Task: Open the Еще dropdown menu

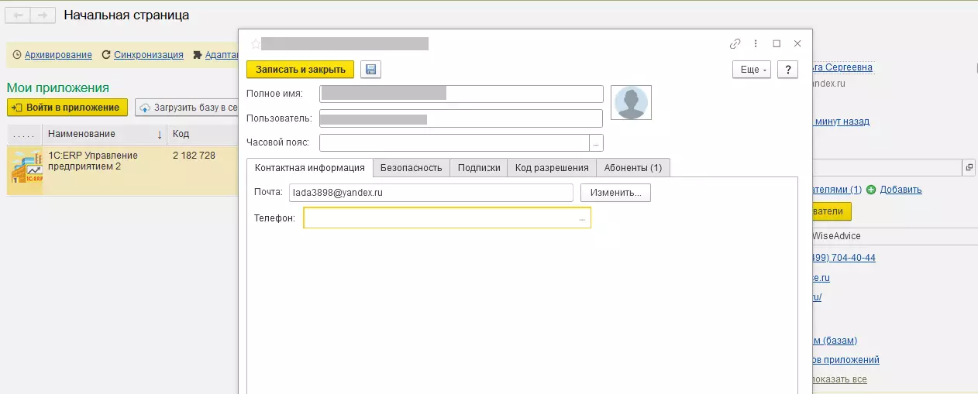Action: pyautogui.click(x=752, y=70)
